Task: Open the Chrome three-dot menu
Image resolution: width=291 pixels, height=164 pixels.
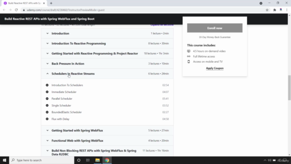Action: (x=287, y=10)
